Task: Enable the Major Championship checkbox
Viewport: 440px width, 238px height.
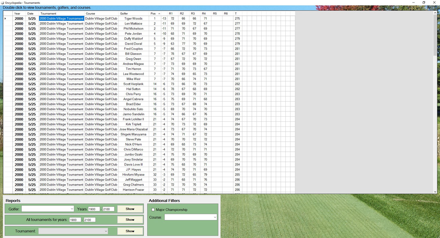Action: (153, 210)
